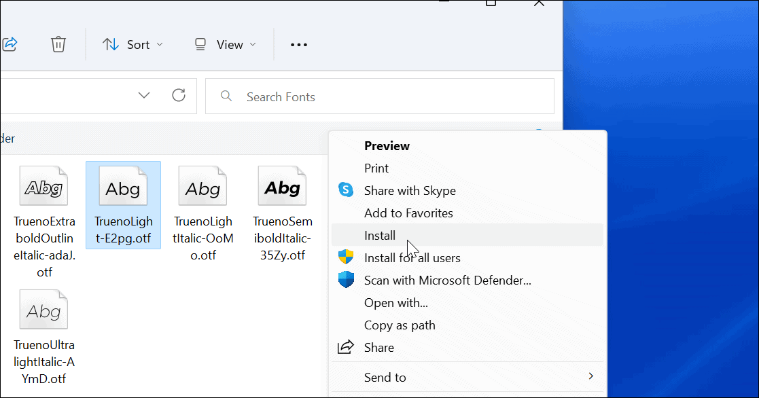Click the Delete trash icon

pyautogui.click(x=58, y=43)
